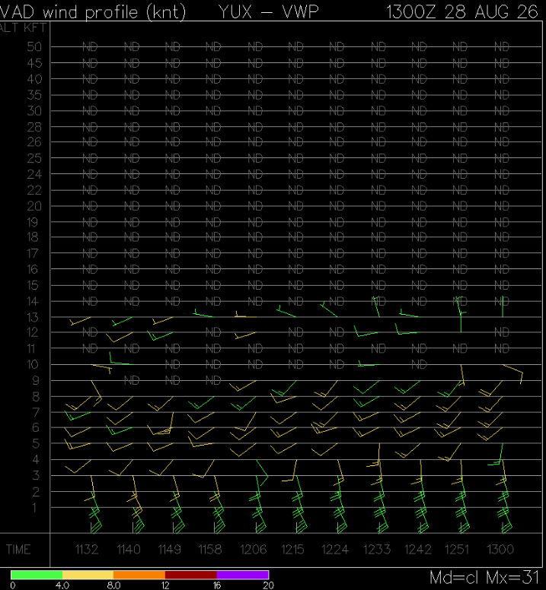Click the yellow 4–8 color legend swatch
The height and width of the screenshot is (590, 546).
(88, 575)
